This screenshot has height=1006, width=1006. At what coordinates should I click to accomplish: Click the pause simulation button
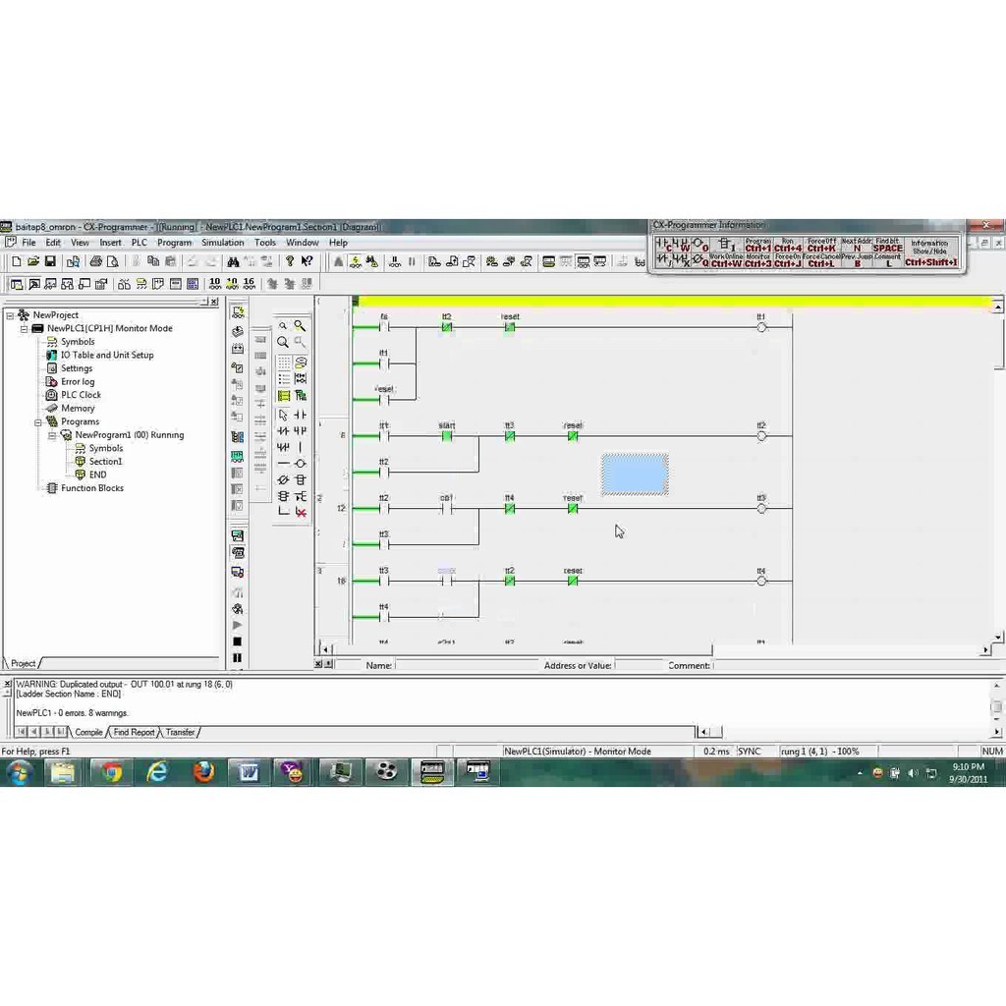click(238, 657)
